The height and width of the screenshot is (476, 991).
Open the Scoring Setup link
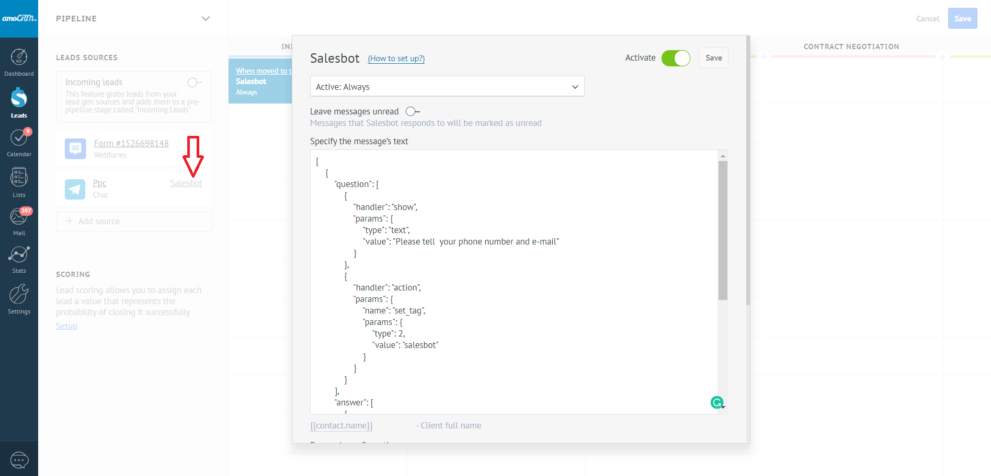click(x=66, y=326)
